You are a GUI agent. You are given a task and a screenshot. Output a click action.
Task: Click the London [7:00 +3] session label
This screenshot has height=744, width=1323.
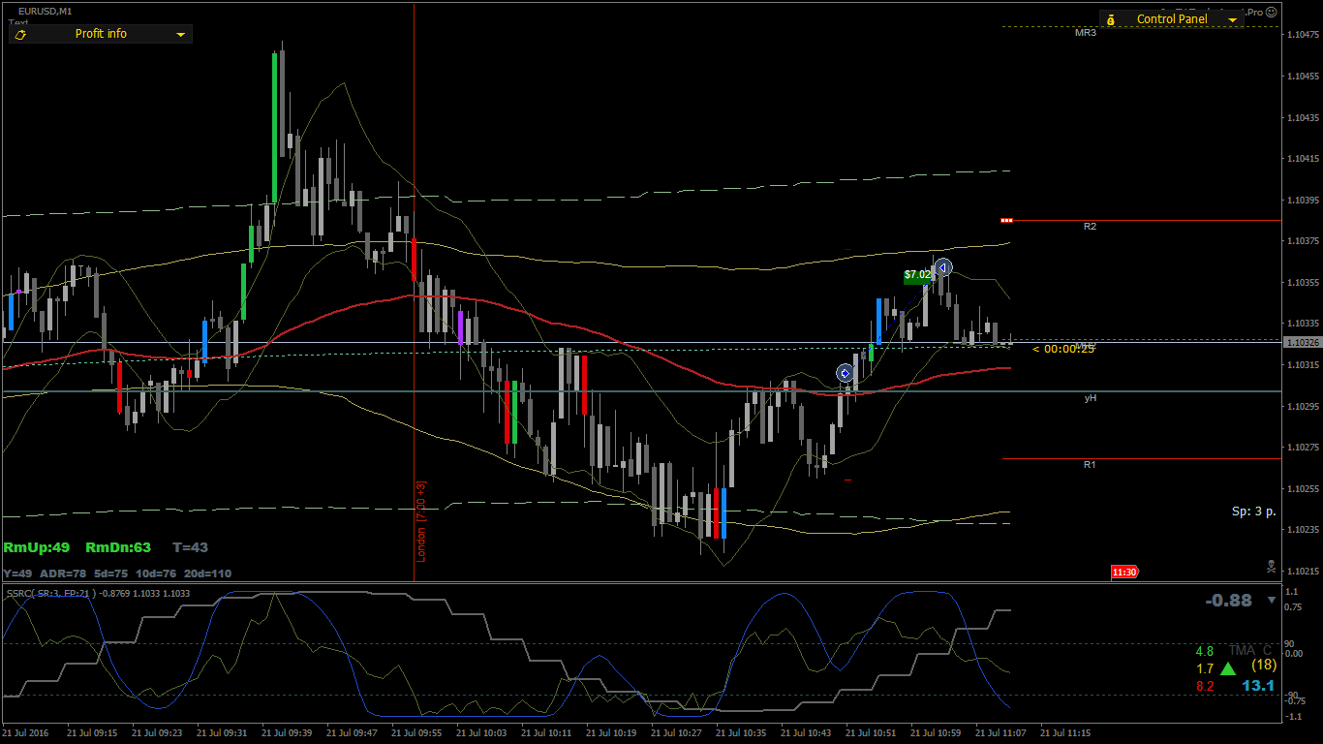click(421, 521)
